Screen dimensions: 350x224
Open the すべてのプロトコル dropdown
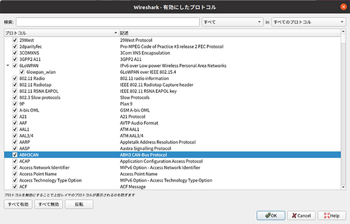[308, 22]
